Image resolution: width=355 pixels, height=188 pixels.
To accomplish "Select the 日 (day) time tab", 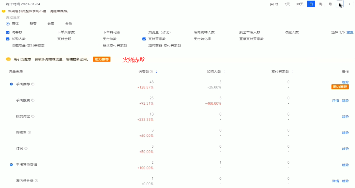I will click(311, 4).
